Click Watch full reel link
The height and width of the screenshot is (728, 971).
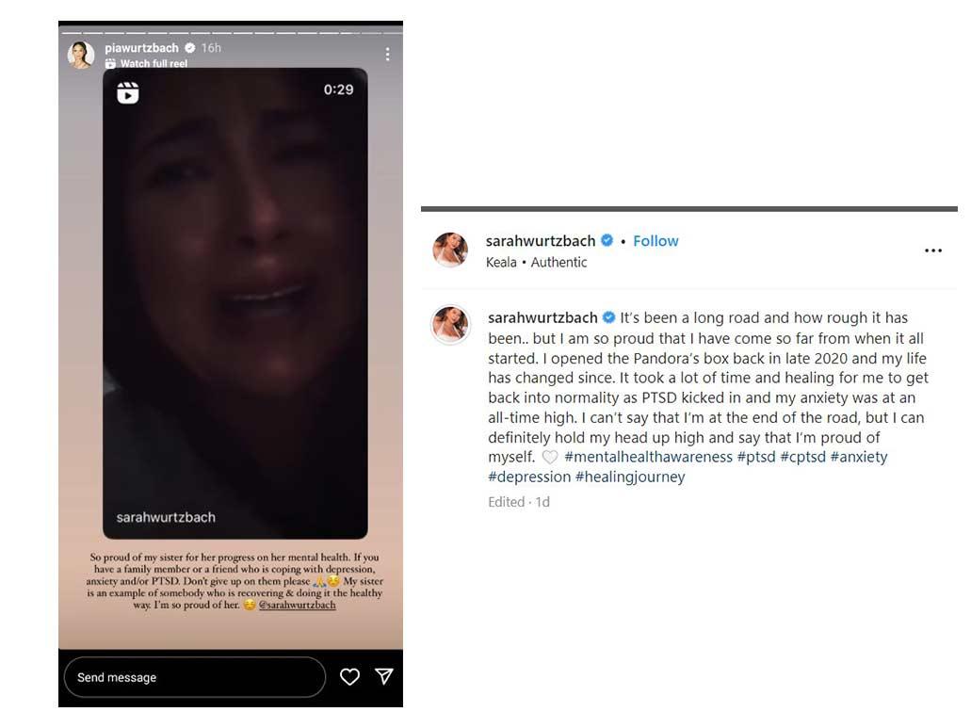point(154,63)
